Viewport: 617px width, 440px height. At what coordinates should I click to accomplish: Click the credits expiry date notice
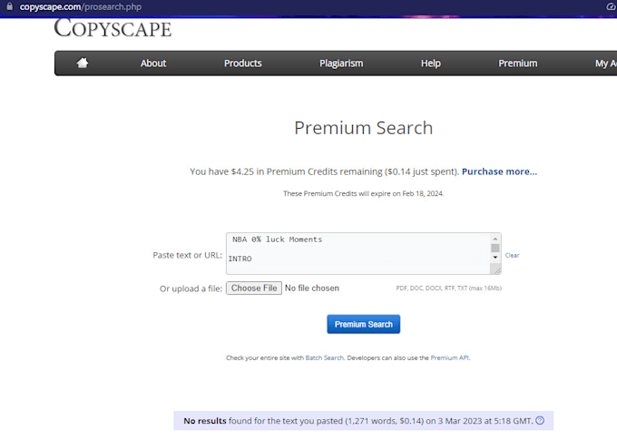click(363, 193)
